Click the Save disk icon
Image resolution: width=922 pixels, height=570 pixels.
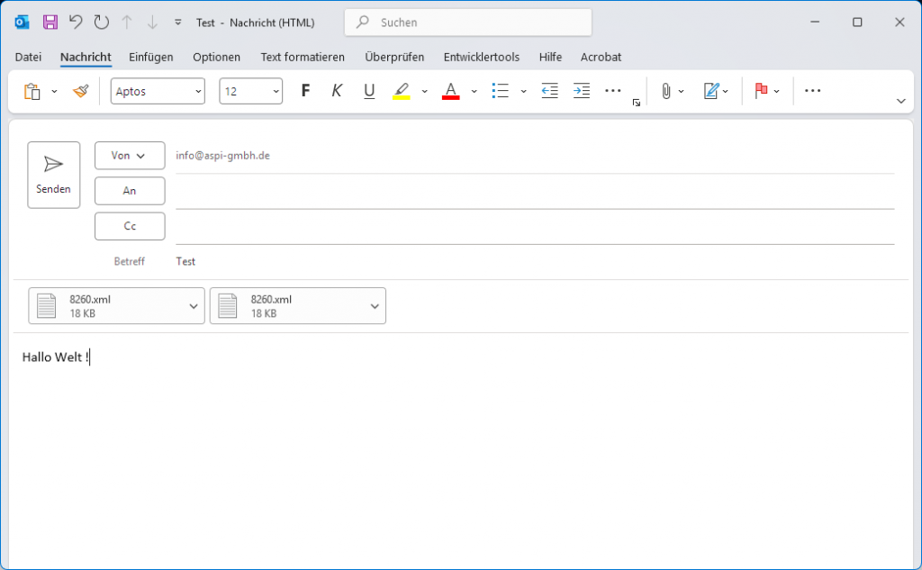click(x=50, y=22)
